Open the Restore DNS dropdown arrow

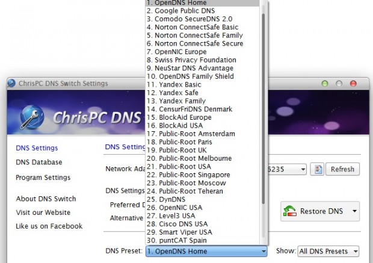(354, 211)
